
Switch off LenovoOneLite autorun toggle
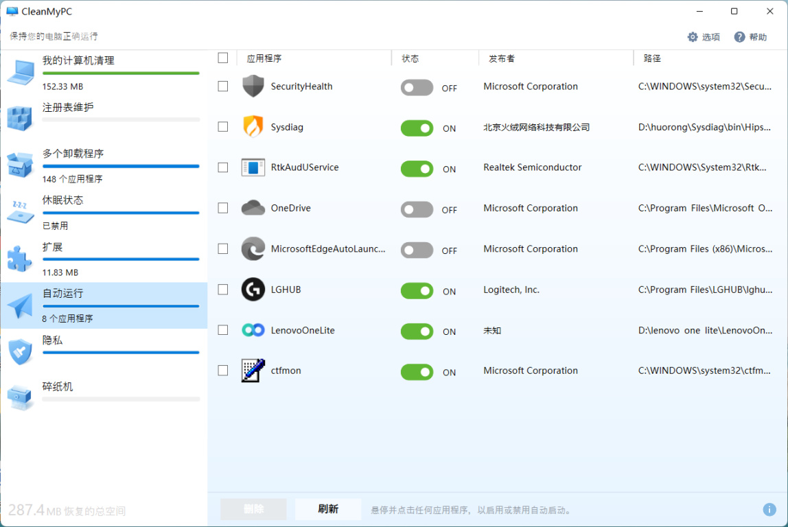tap(417, 331)
